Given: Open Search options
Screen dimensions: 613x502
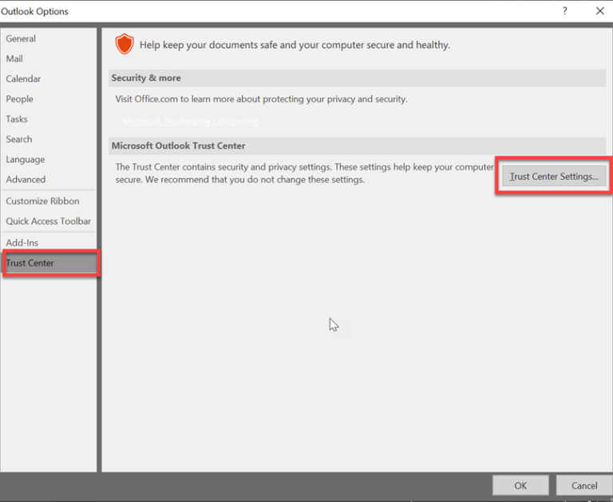Looking at the screenshot, I should pyautogui.click(x=49, y=139).
